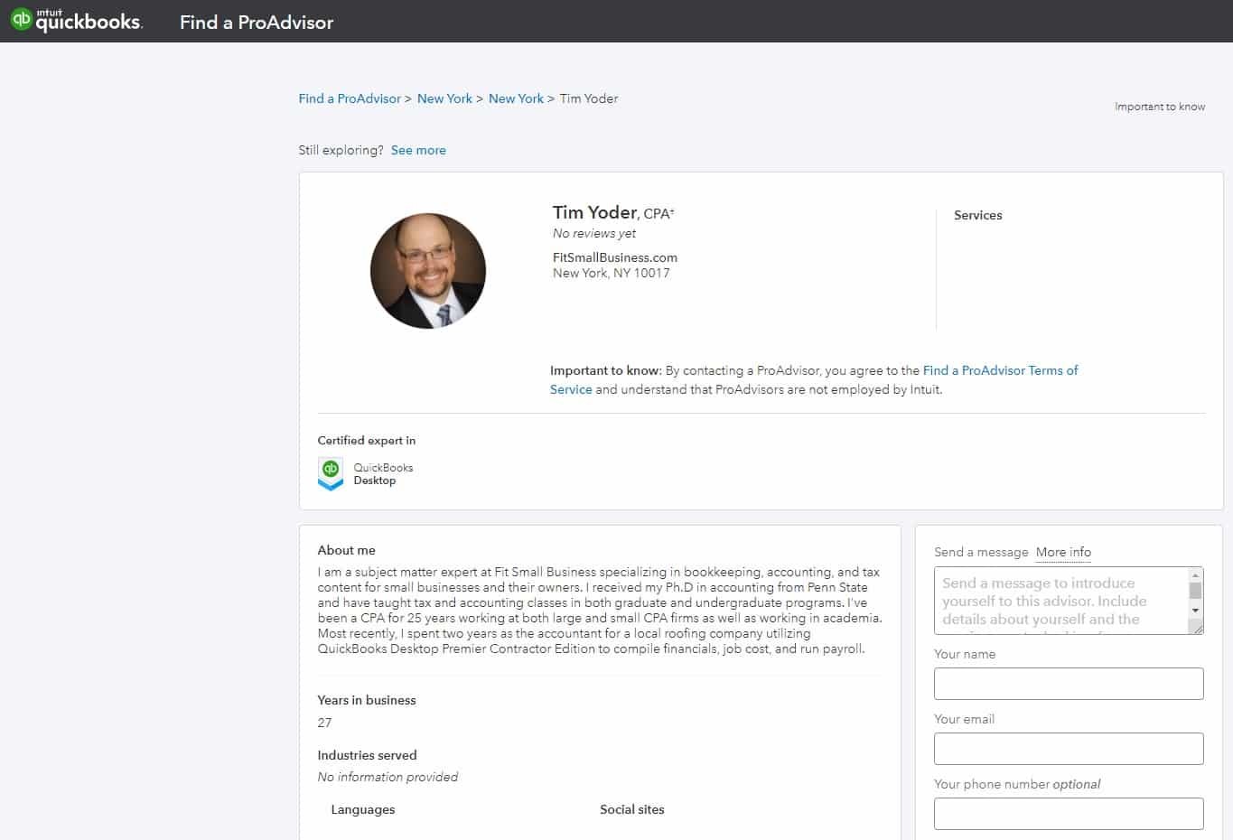Click the No reviews yet text
Screen dimensions: 1233x840
[x=594, y=233]
